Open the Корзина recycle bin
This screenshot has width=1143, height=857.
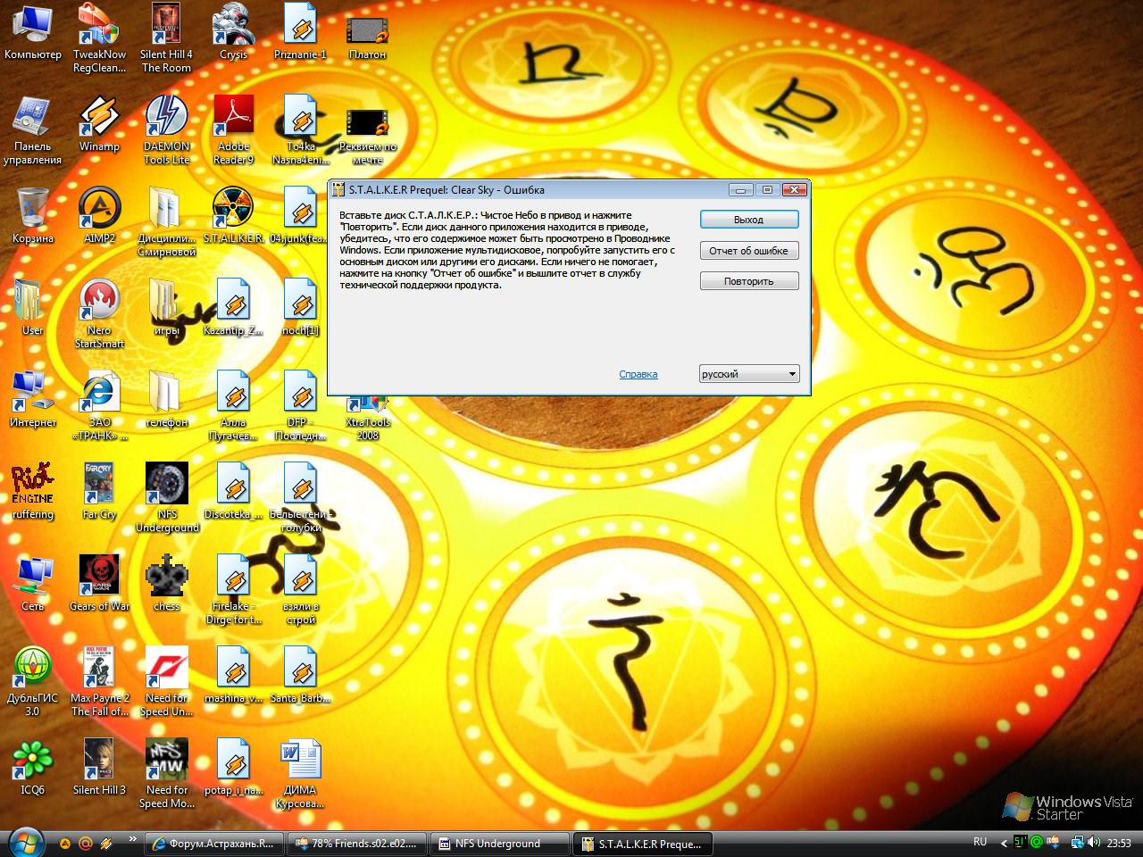[x=32, y=216]
